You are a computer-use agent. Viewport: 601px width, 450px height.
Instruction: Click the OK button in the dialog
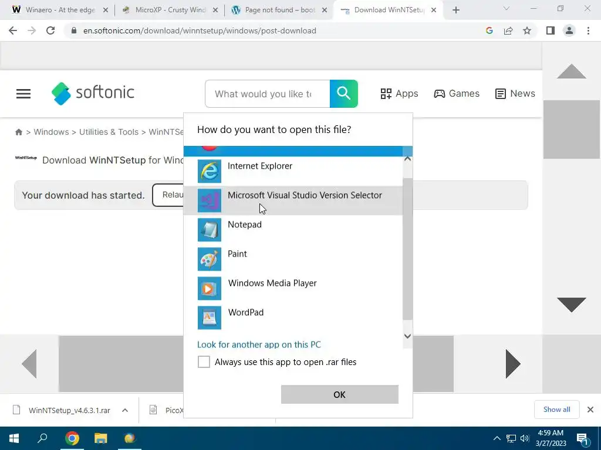click(340, 394)
